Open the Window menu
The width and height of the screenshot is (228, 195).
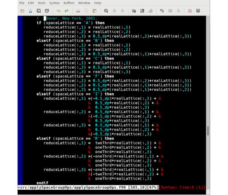tap(84, 3)
